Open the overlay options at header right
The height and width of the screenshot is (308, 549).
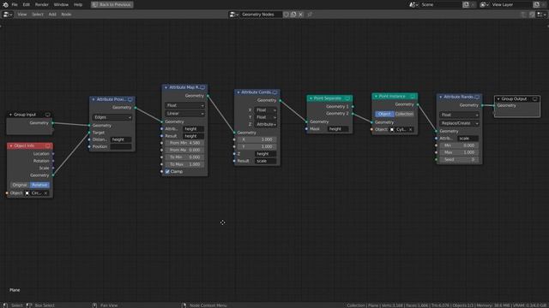(541, 15)
